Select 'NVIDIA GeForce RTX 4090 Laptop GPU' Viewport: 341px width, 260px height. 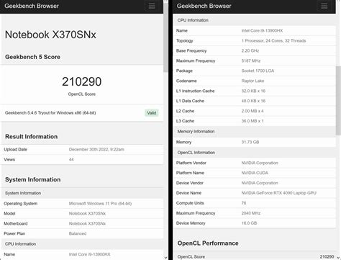pyautogui.click(x=278, y=193)
